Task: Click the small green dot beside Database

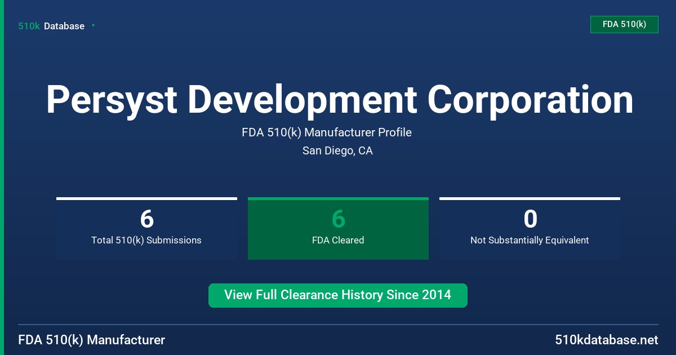Action: tap(93, 25)
